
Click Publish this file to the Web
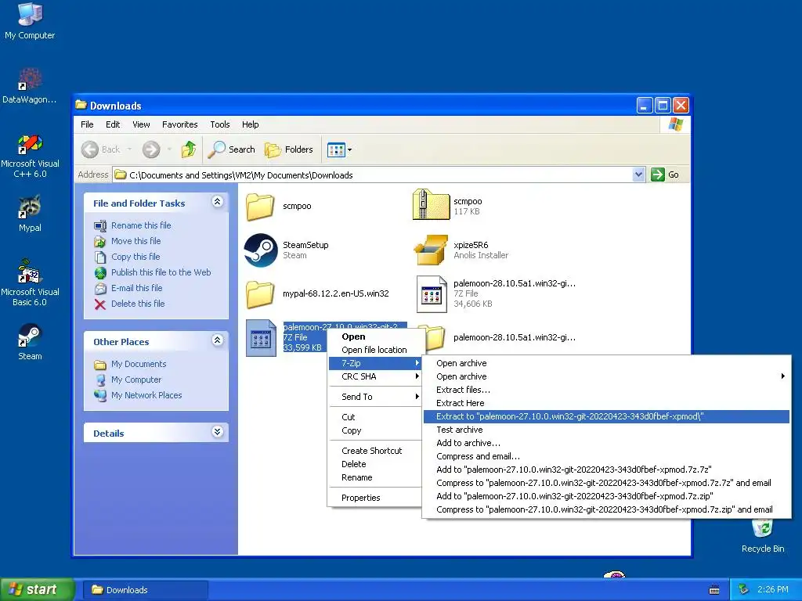point(161,272)
